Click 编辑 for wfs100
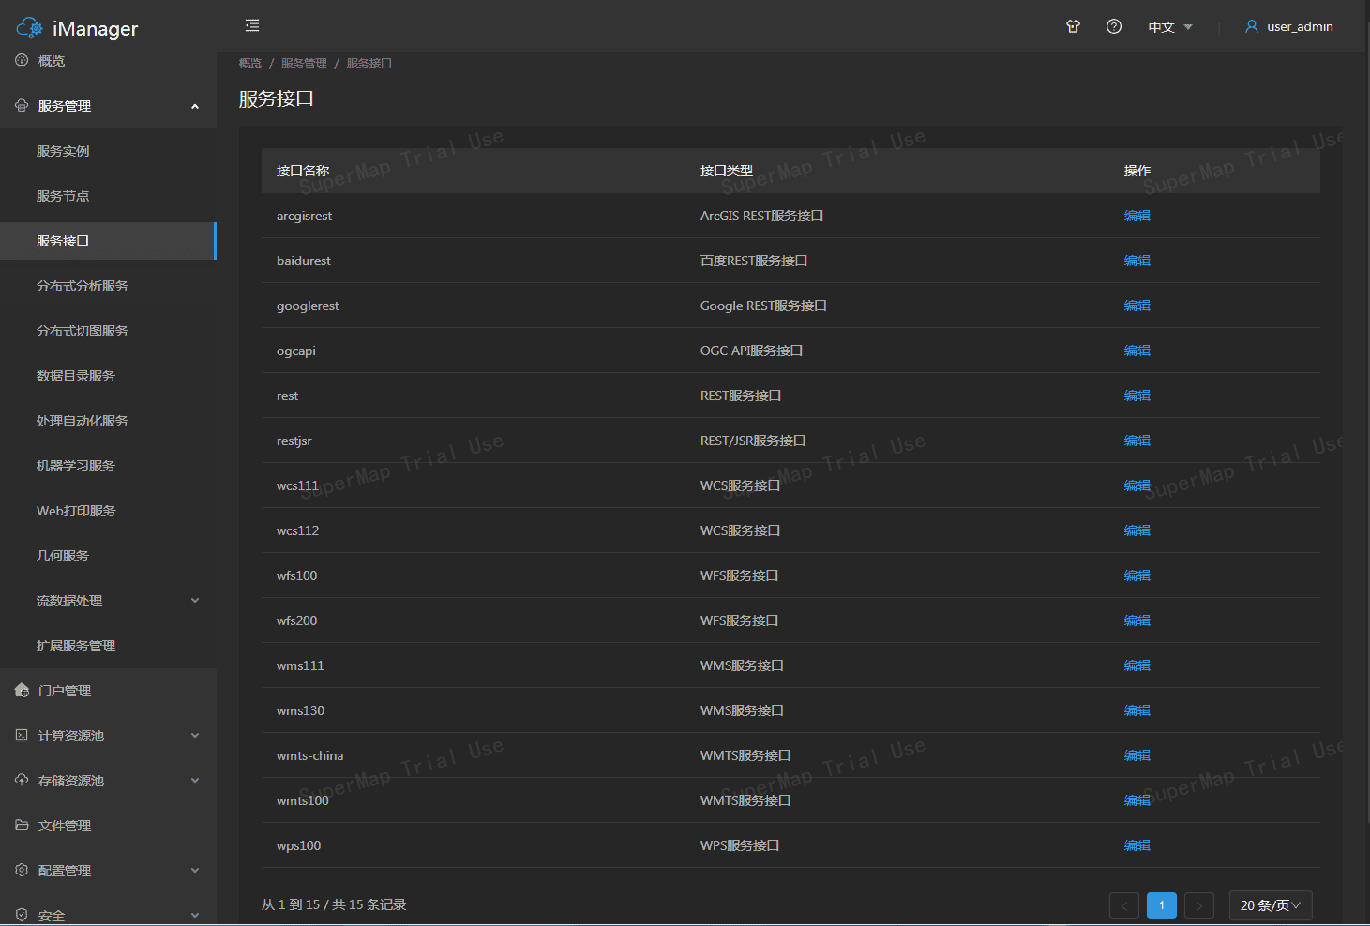 (1137, 575)
